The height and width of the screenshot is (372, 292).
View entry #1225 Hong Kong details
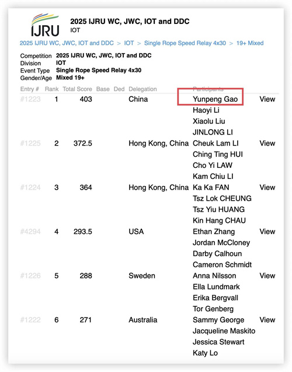[267, 143]
